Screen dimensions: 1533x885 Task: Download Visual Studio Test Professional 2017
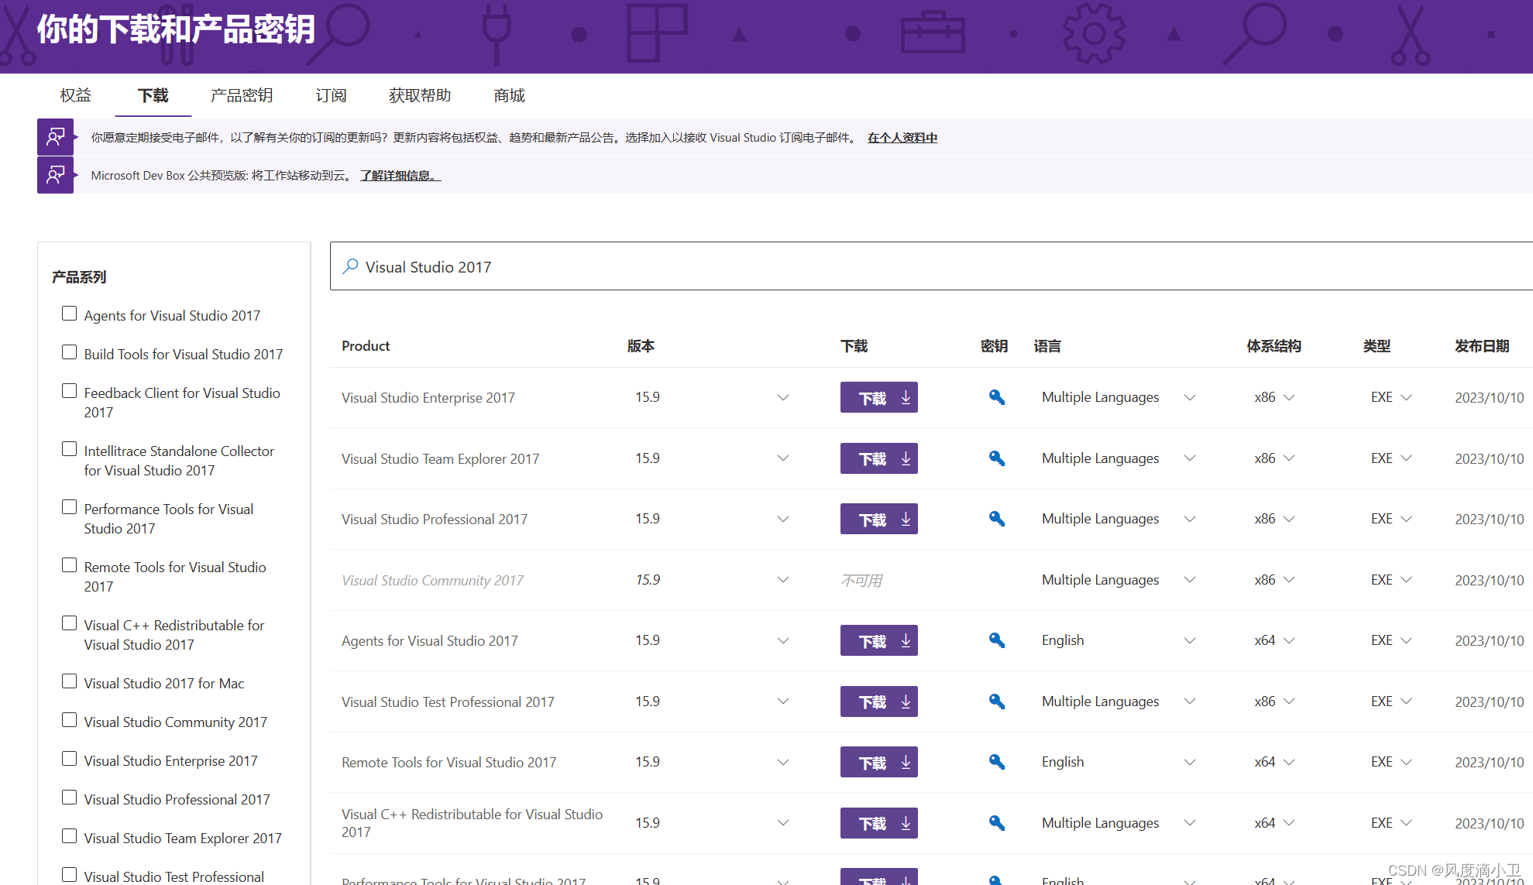878,701
